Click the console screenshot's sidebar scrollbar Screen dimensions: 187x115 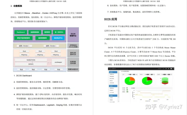click(x=119, y=86)
